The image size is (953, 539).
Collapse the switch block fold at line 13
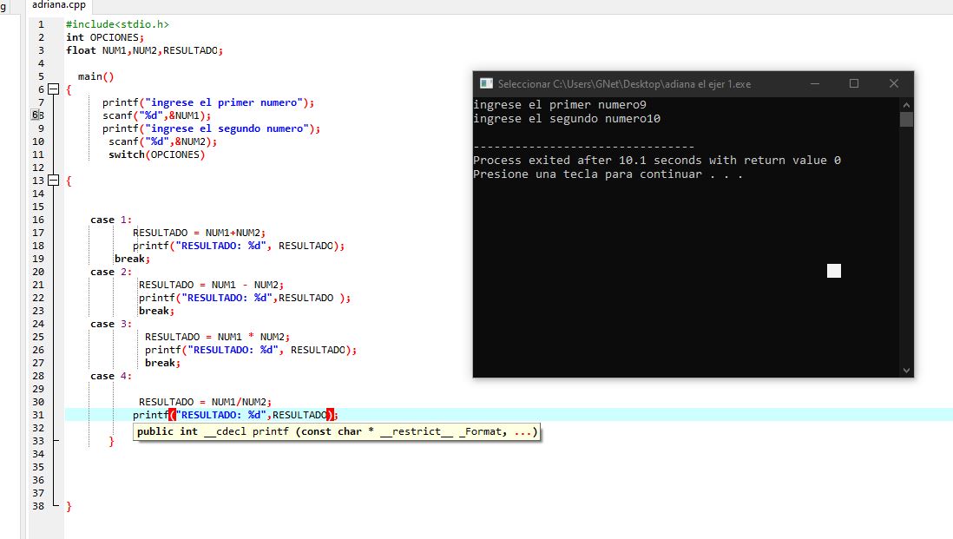(x=53, y=181)
